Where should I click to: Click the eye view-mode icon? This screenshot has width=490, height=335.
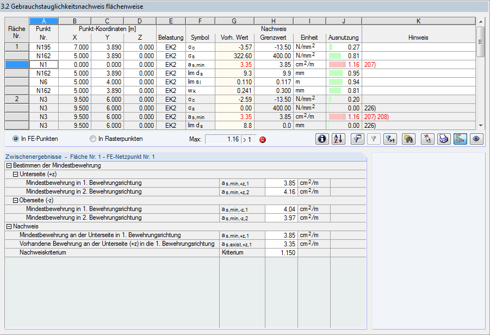pyautogui.click(x=476, y=139)
